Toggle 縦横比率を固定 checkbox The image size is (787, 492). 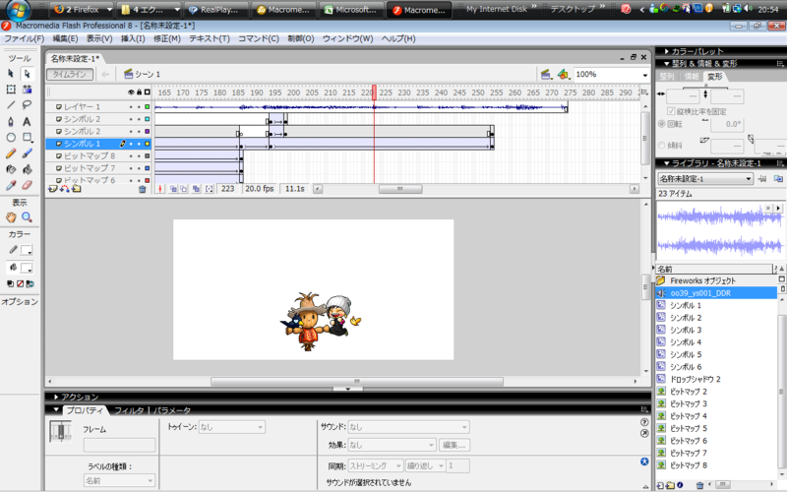[x=671, y=111]
